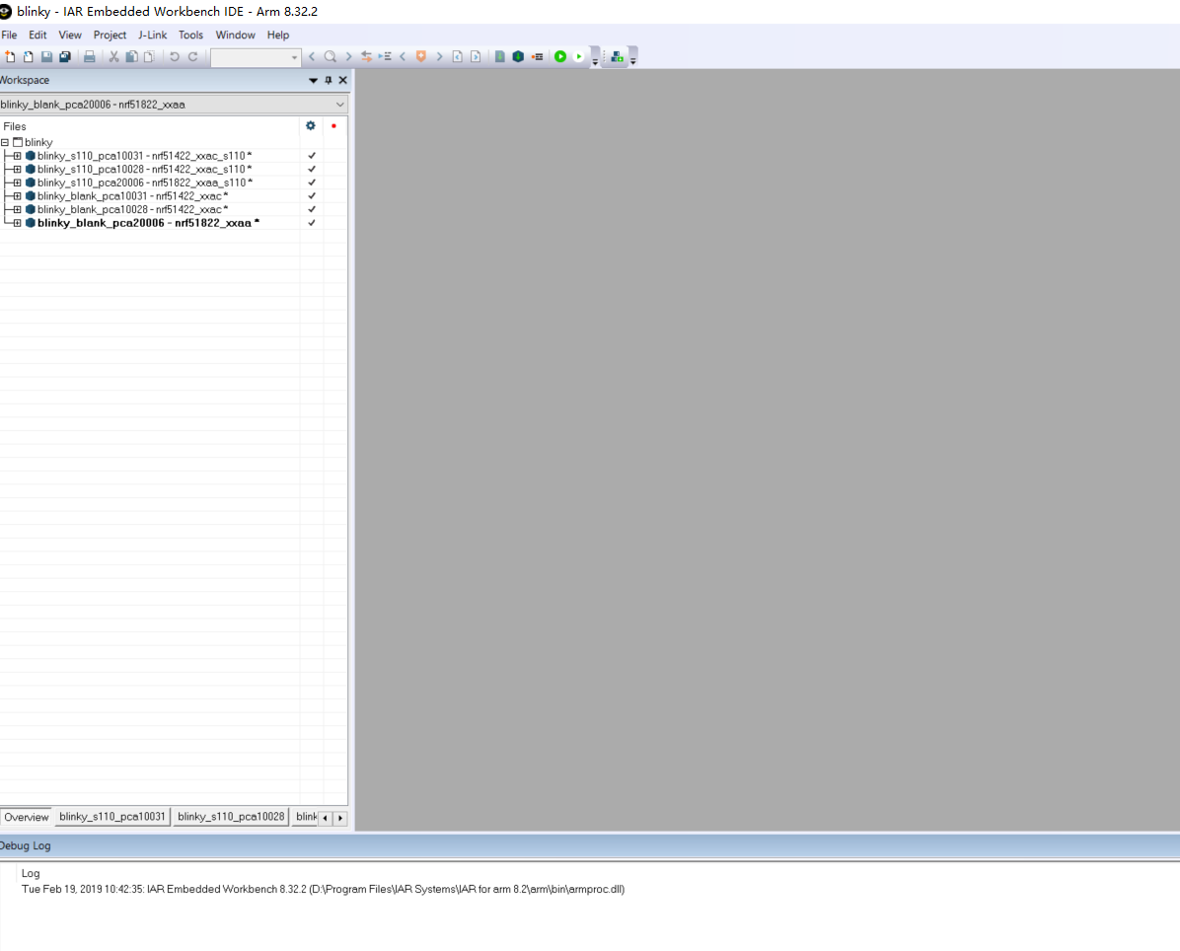The width and height of the screenshot is (1180, 951).
Task: Open the View menu
Action: coord(70,35)
